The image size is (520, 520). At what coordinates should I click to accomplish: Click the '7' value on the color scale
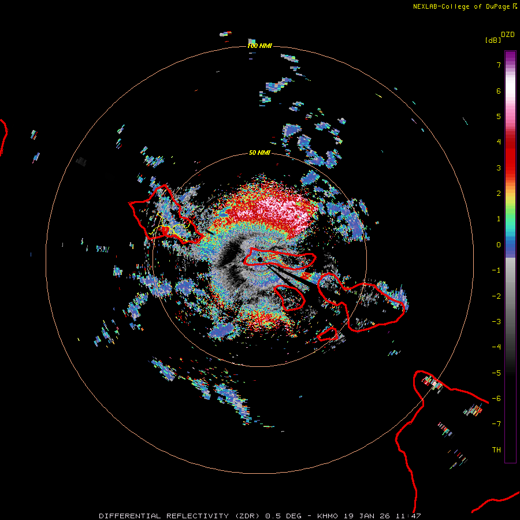point(499,65)
